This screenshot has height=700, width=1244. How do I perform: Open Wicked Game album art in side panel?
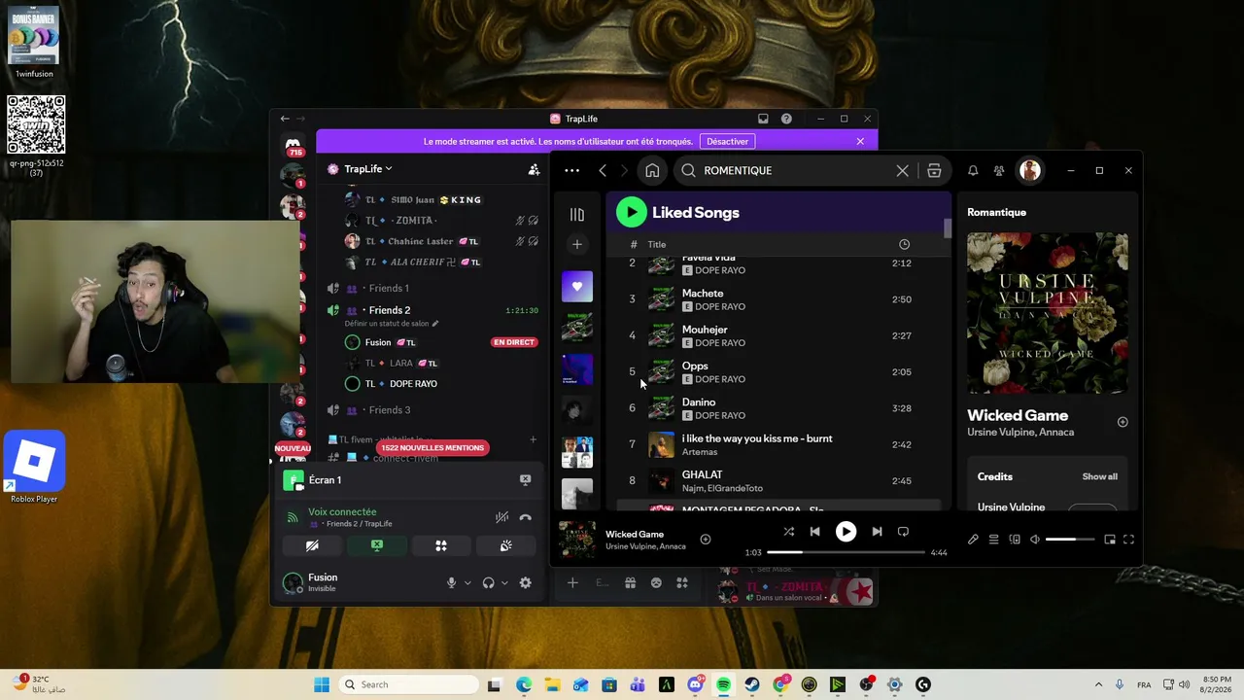pos(1048,313)
